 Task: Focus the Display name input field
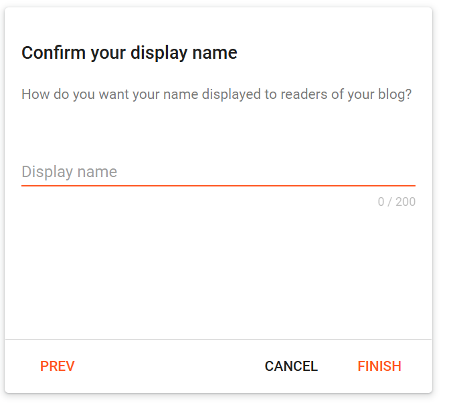tap(218, 172)
